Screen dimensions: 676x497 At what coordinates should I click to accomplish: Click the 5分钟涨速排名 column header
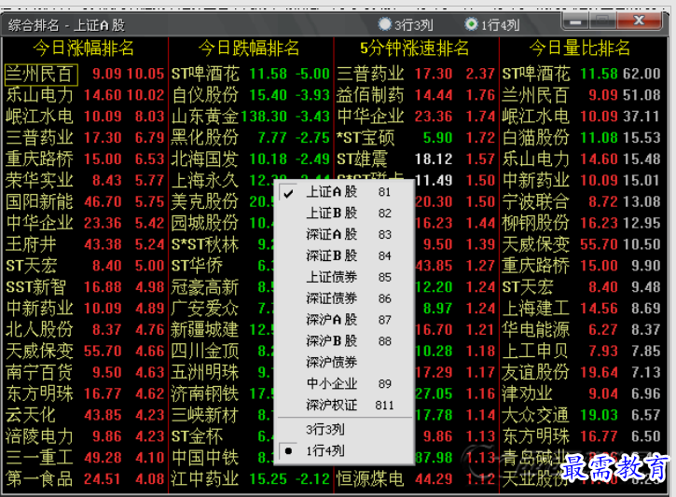point(415,48)
